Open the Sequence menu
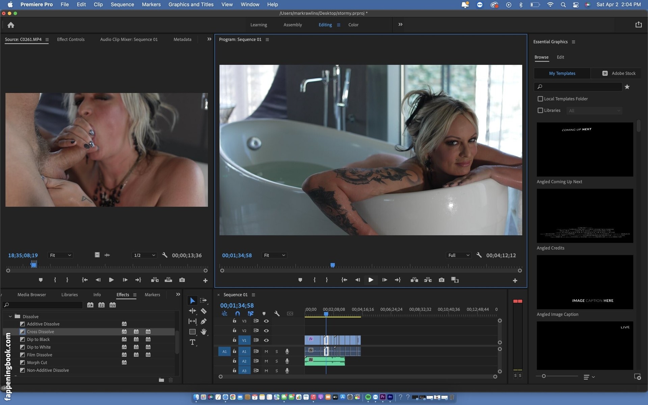648x405 pixels. (x=122, y=4)
